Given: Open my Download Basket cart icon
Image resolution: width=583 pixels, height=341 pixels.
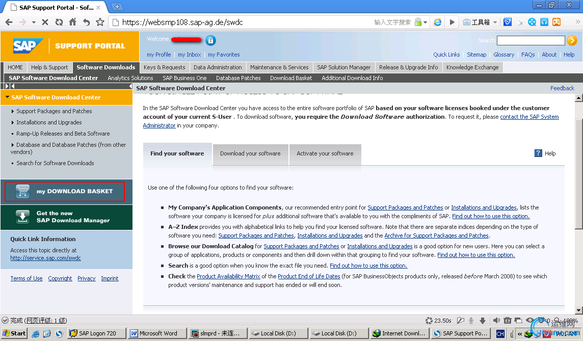Looking at the screenshot, I should click(22, 191).
